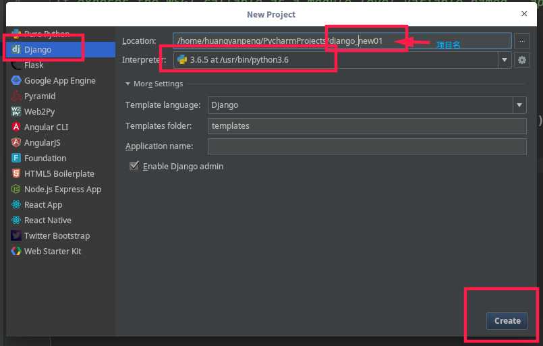Click the Web2Py icon

[x=16, y=111]
